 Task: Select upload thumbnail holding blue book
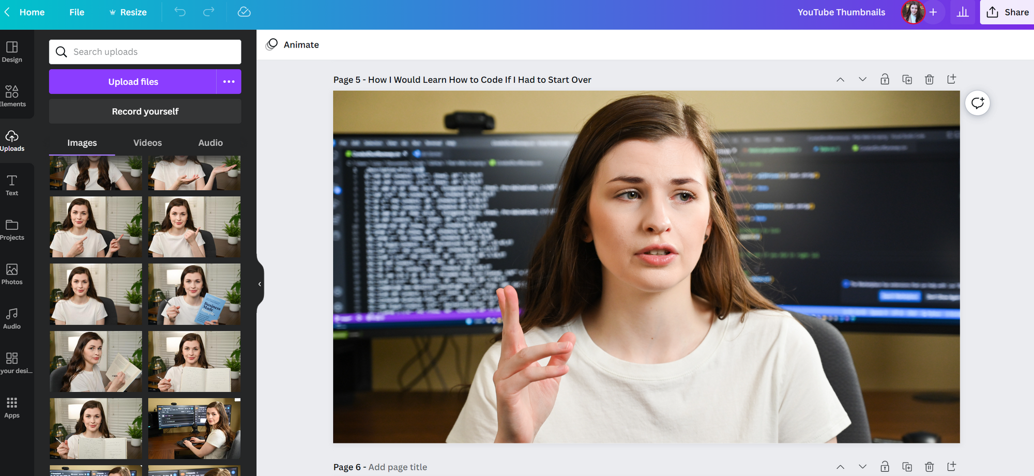194,294
